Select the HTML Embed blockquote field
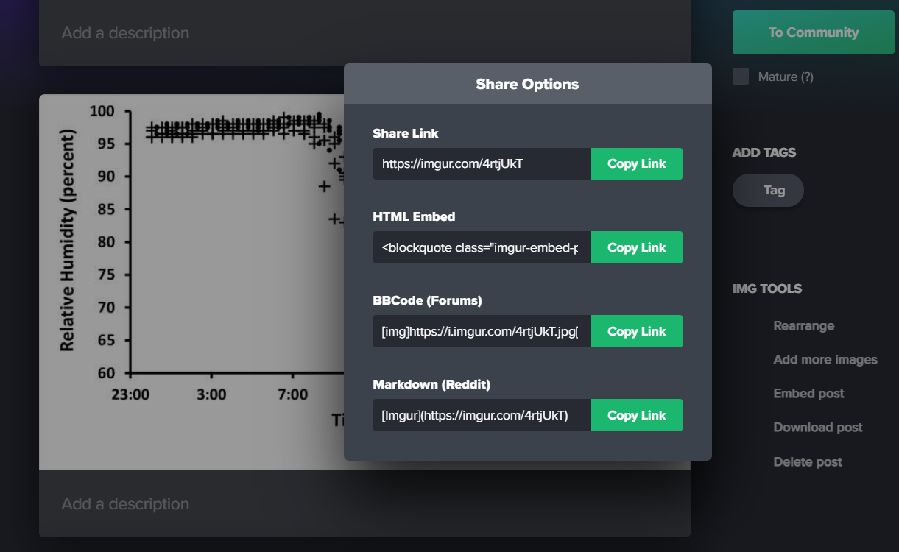Viewport: 899px width, 552px height. point(482,247)
